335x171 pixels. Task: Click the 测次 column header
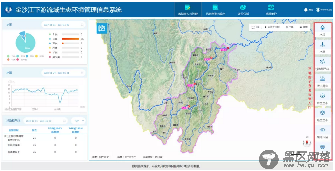pyautogui.click(x=34, y=130)
